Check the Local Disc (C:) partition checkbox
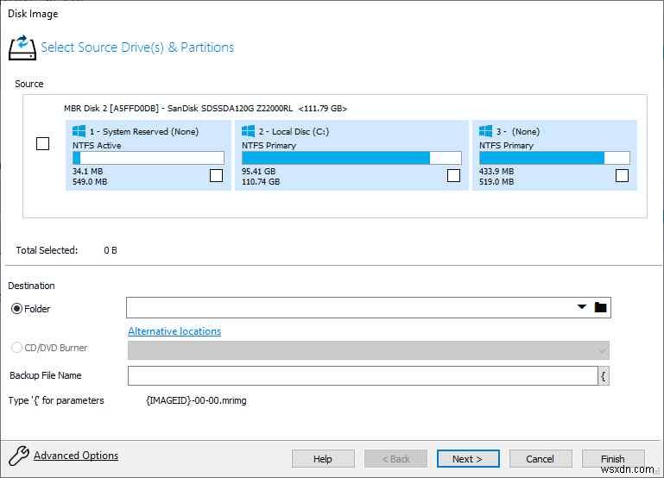Viewport: 664px width, 478px height. point(453,176)
